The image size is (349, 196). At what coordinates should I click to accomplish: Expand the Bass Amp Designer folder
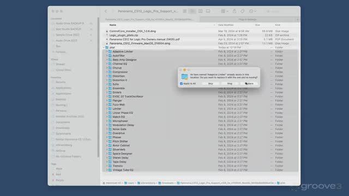(x=107, y=60)
